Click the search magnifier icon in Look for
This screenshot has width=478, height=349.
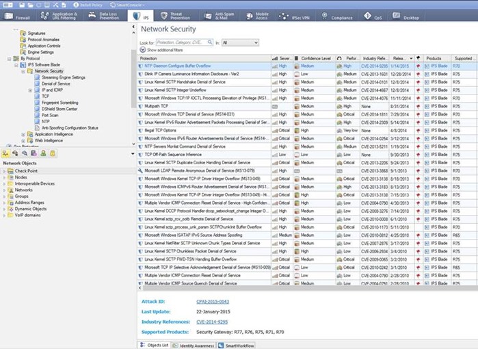pos(210,42)
